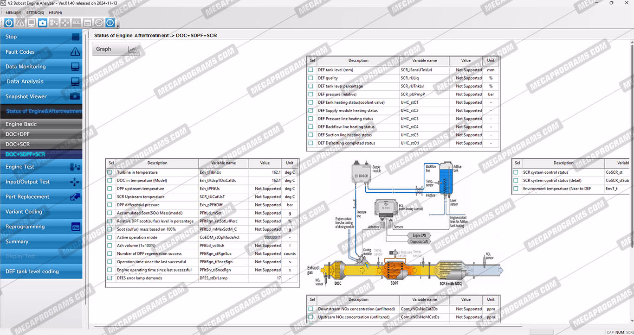Click Variable name header of DEF table
This screenshot has width=634, height=335.
coord(425,61)
